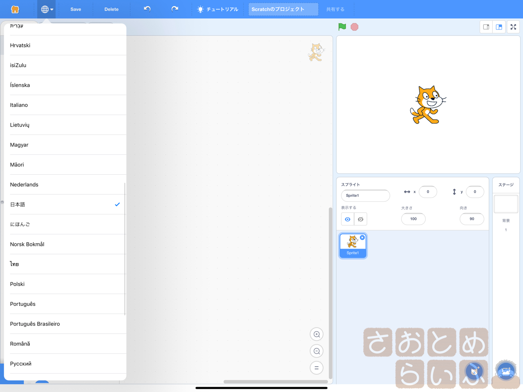Screen dimensions: 523x392
Task: Redo the last action
Action: click(175, 9)
